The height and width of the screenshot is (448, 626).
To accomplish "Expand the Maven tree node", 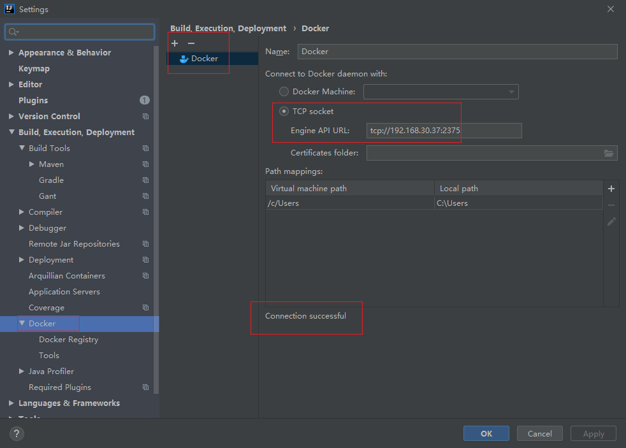I will point(32,164).
